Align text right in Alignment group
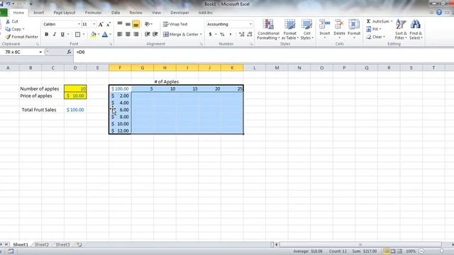Screen dimensions: 454x255 (135, 34)
